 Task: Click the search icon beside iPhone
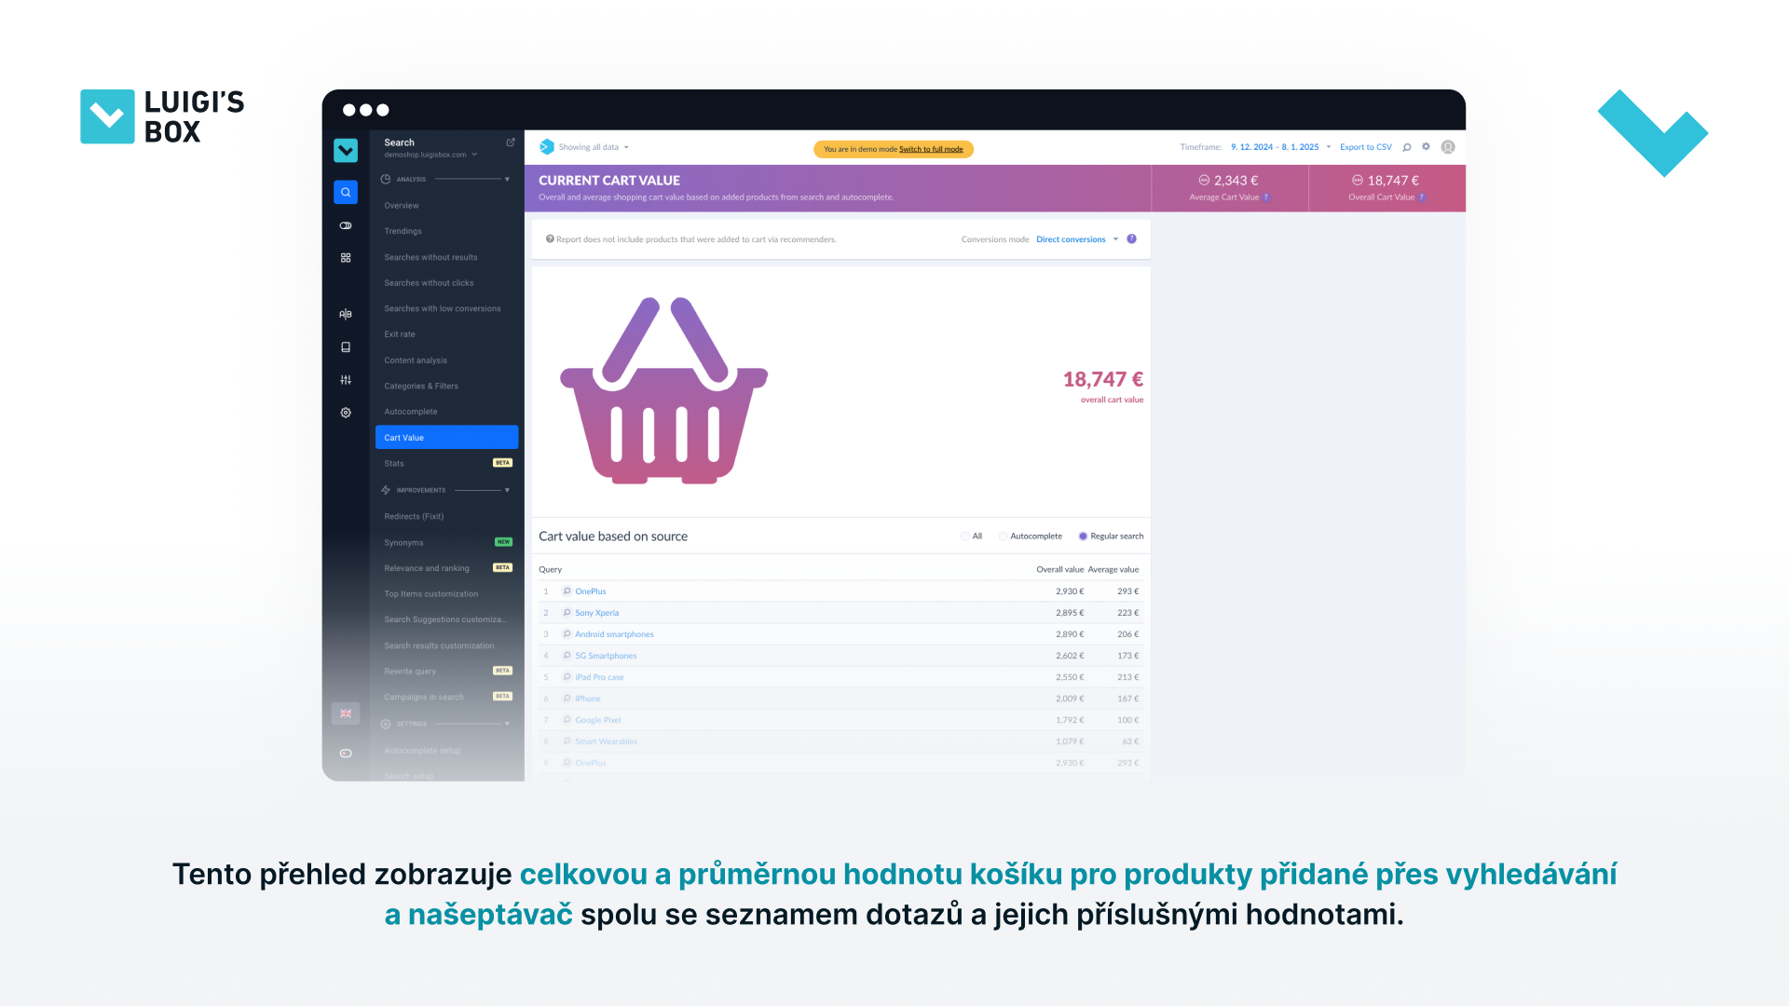(567, 699)
